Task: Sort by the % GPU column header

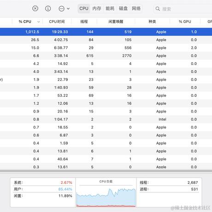Action: tap(185, 22)
